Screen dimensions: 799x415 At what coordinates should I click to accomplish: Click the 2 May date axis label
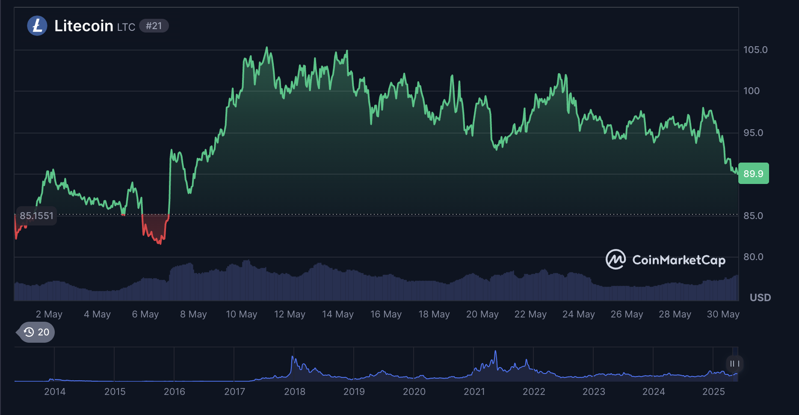49,314
